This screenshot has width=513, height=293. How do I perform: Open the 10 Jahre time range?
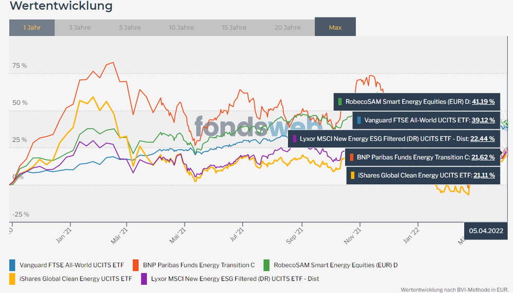181,28
